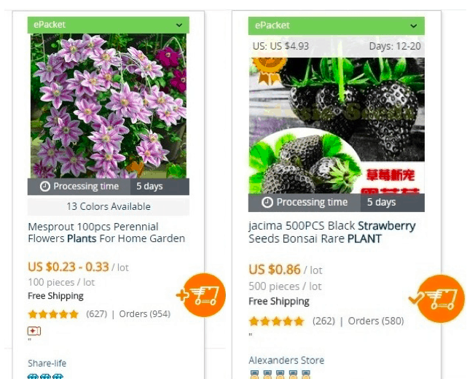Click the medal icons under Alexanders Store
467x379 pixels.
(280, 375)
